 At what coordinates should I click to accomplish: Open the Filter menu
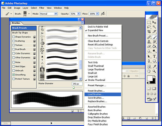click(42, 8)
